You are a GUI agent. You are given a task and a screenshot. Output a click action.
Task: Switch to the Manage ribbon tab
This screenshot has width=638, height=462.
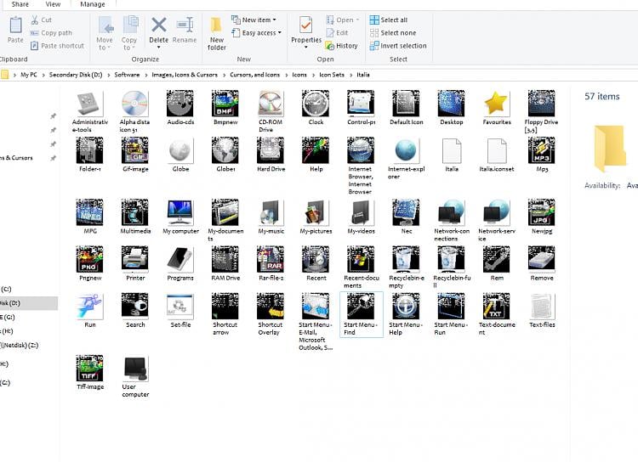[x=93, y=4]
